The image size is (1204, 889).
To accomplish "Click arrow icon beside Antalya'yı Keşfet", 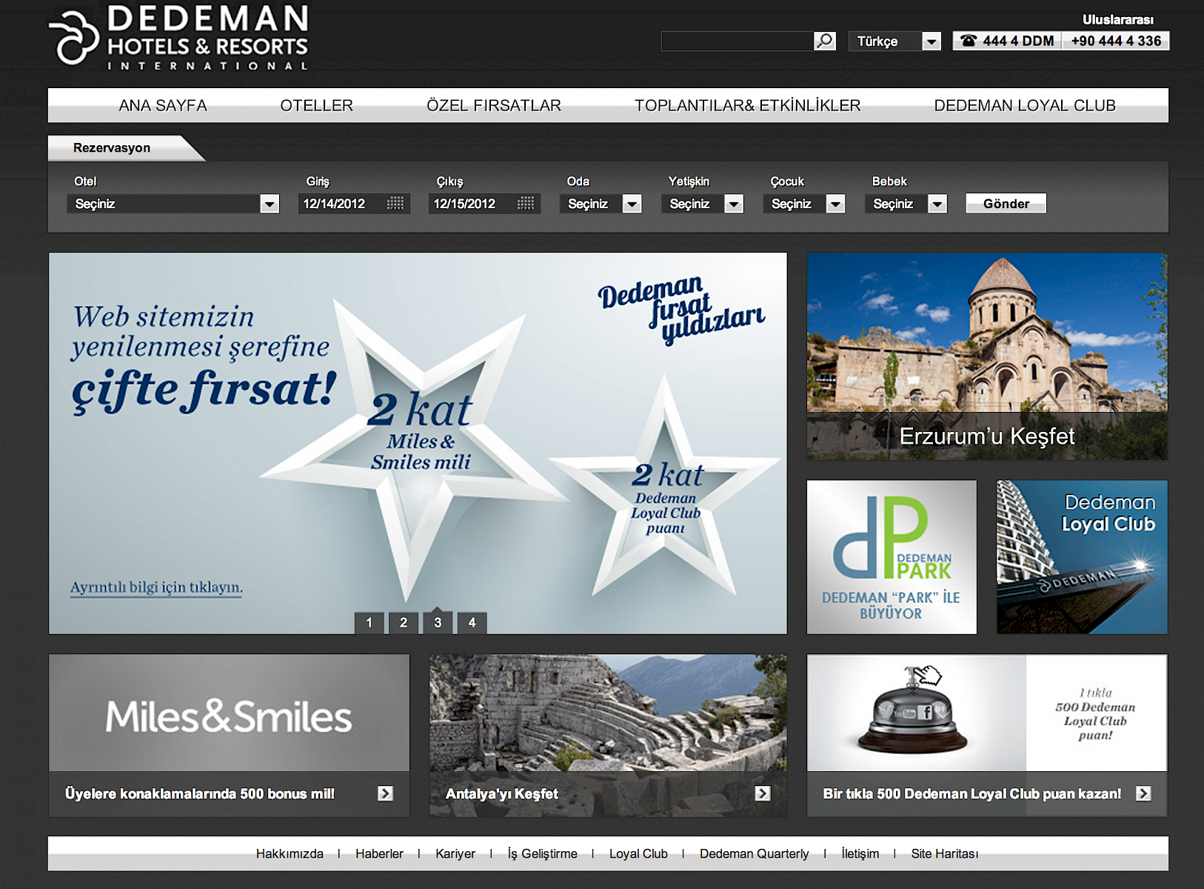I will click(763, 793).
